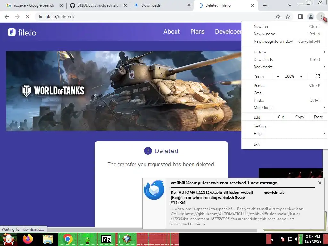Click the share page icon in the address bar

(x=277, y=17)
